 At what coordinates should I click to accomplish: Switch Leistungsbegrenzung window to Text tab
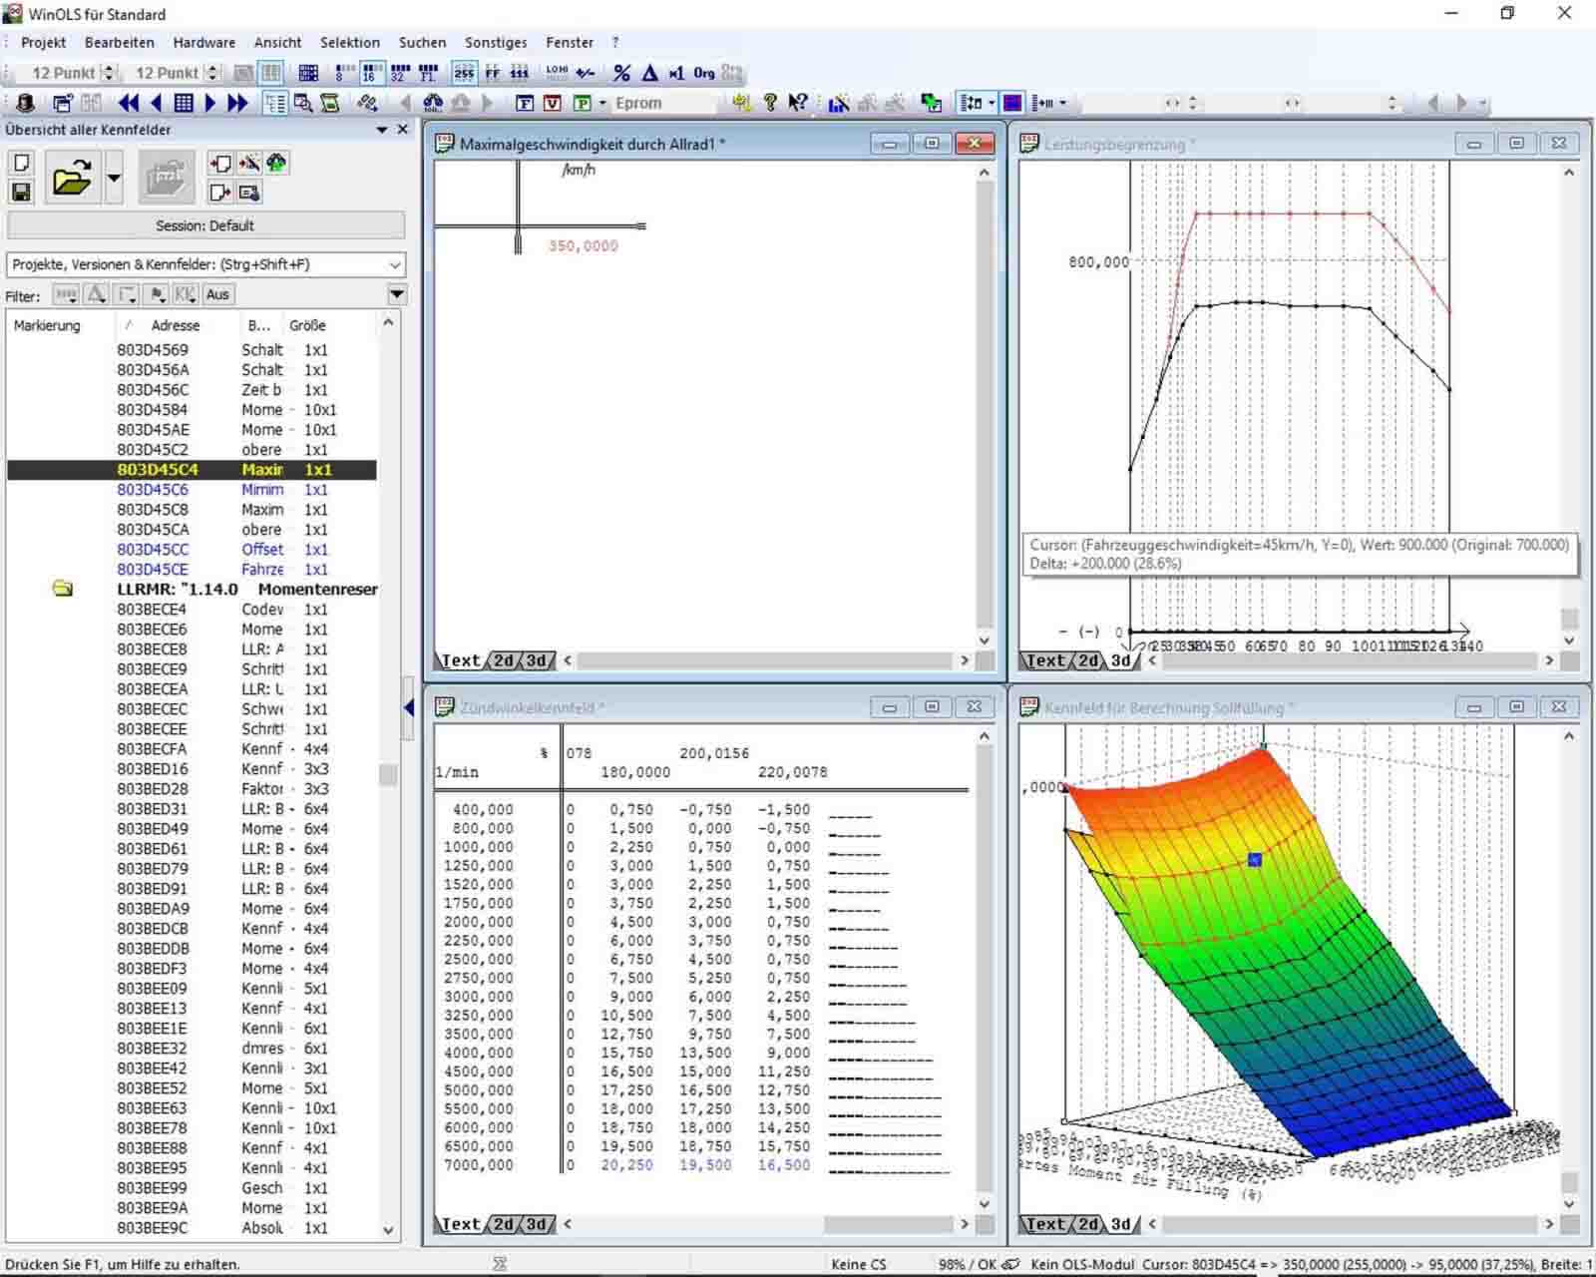tap(1045, 660)
